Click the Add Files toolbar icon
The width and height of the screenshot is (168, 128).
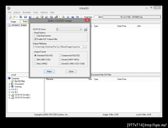point(63,17)
